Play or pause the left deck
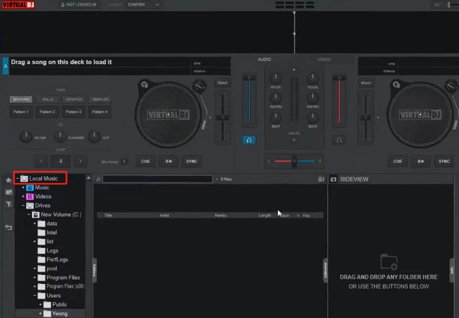459x318 pixels. pos(169,162)
